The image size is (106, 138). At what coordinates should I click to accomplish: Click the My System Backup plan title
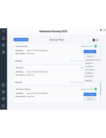[23, 89]
